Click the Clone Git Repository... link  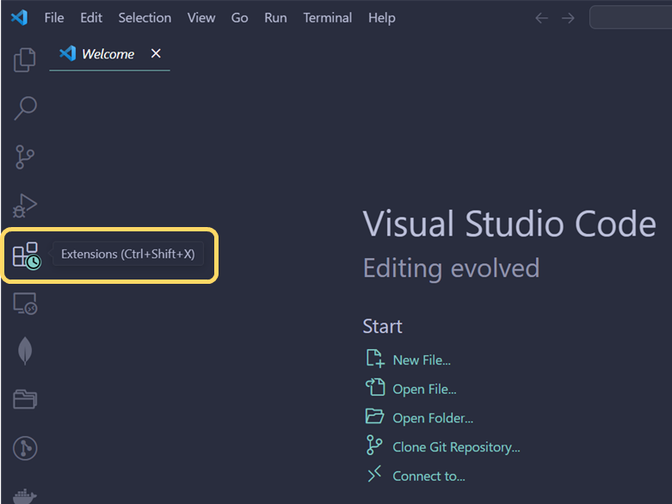click(x=456, y=447)
